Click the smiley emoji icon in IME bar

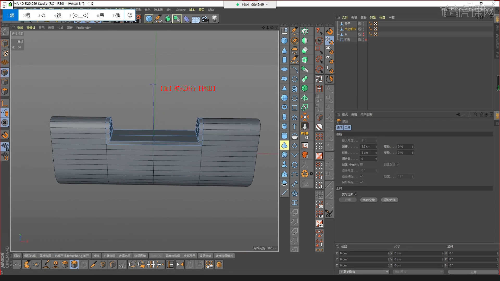coord(130,15)
